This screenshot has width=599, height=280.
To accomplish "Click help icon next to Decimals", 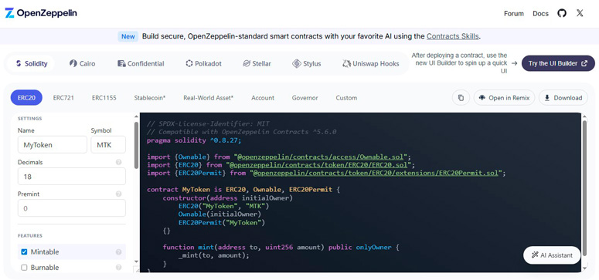I will (118, 162).
